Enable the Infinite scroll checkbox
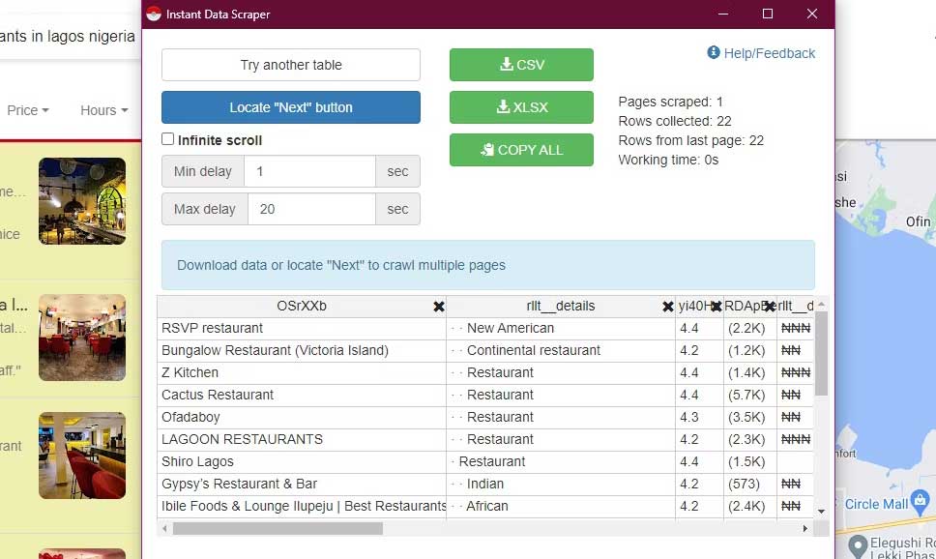 (x=167, y=139)
